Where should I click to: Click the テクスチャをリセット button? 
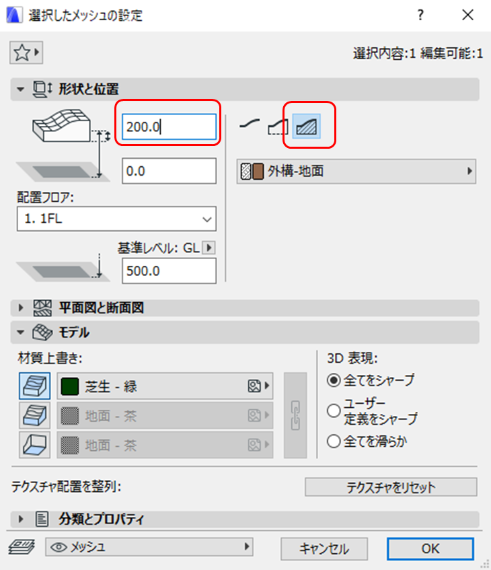point(390,487)
